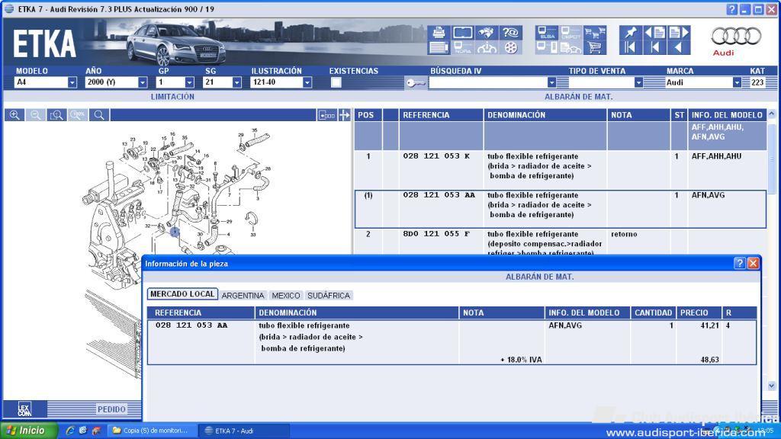The width and height of the screenshot is (781, 439).
Task: Click scroll up arrow of parts list
Action: pyautogui.click(x=772, y=114)
